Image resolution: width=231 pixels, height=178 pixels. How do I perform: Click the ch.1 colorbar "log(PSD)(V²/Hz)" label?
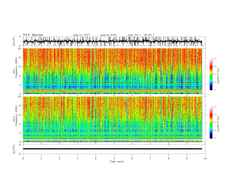point(218,76)
